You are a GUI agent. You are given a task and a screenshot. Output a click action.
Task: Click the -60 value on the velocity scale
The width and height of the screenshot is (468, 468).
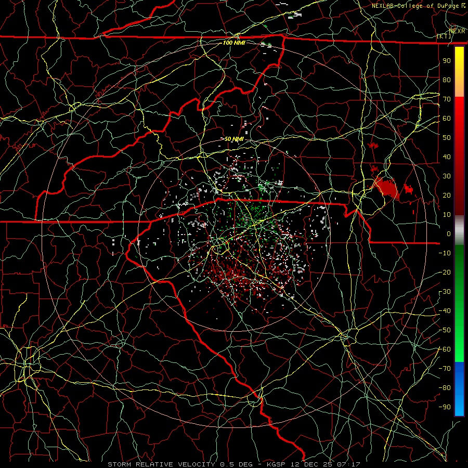click(445, 349)
